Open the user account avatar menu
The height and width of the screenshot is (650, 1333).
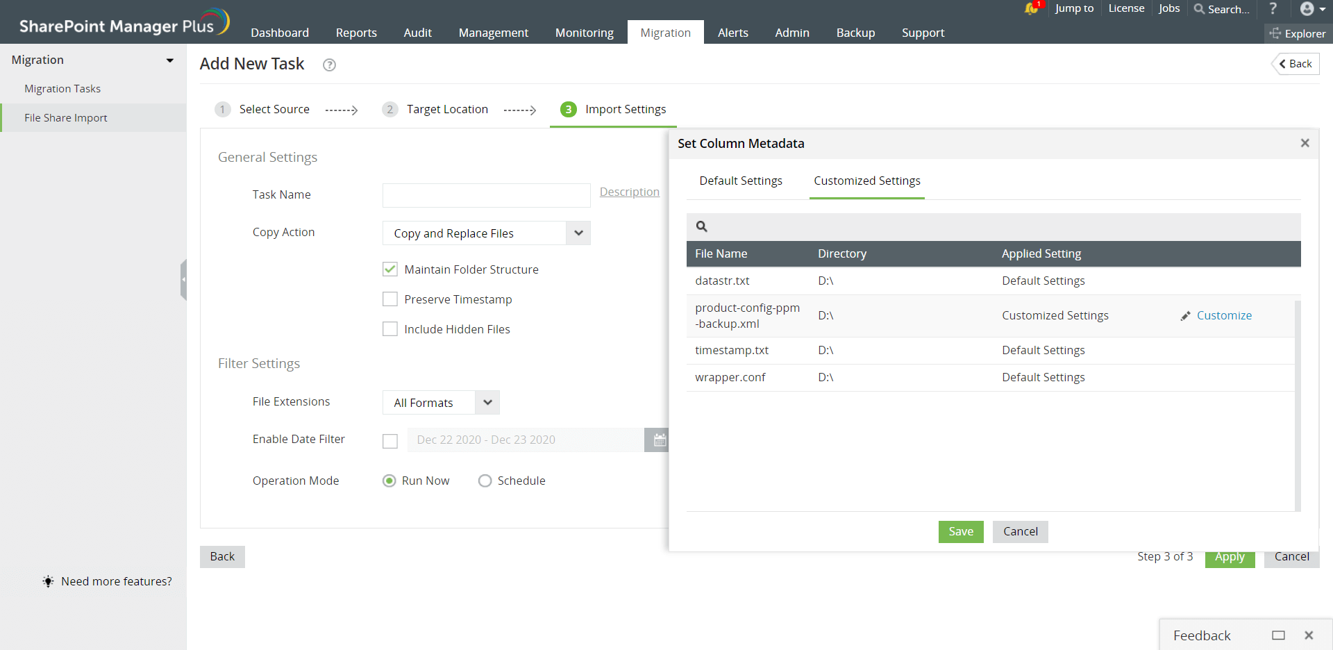(x=1311, y=9)
